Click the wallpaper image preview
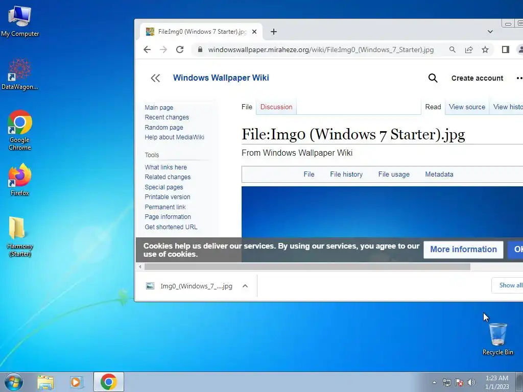 point(382,212)
